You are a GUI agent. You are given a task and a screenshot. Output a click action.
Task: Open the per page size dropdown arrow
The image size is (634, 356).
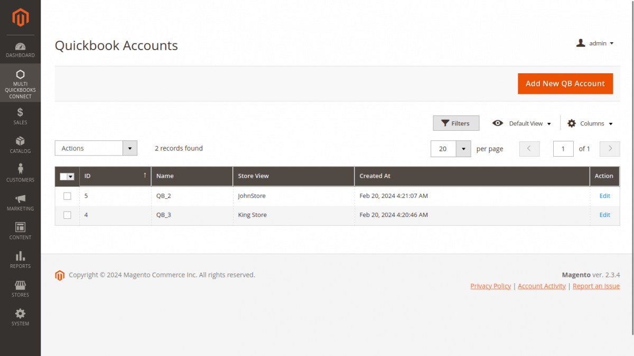click(x=463, y=149)
